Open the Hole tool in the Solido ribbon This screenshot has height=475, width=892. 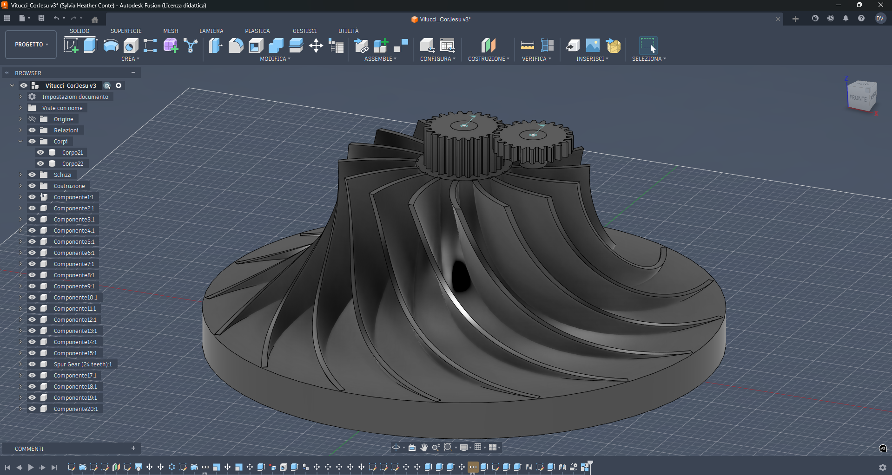coord(130,45)
